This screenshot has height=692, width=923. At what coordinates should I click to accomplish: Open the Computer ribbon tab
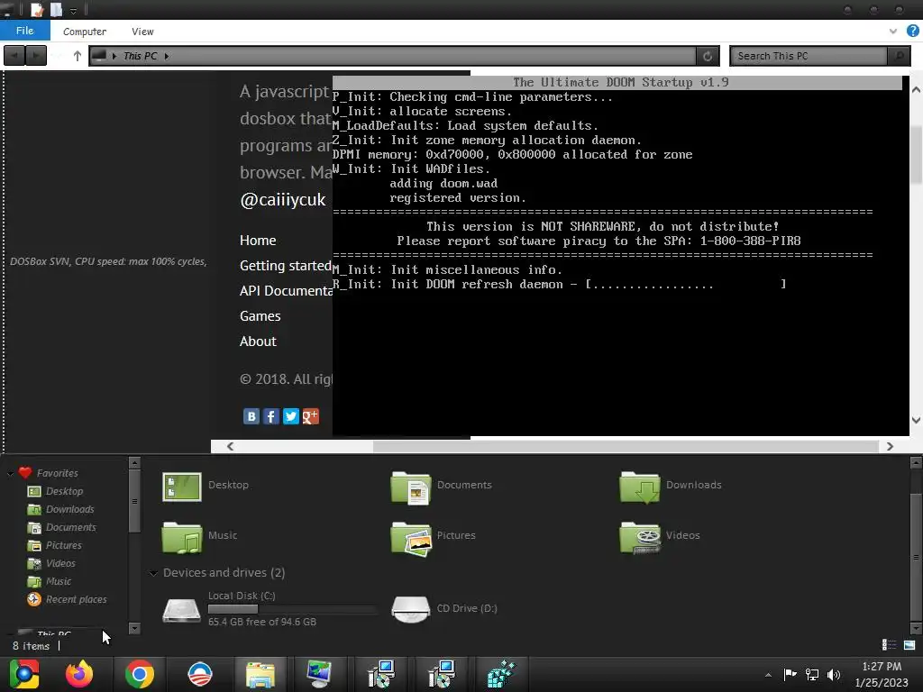tap(85, 32)
